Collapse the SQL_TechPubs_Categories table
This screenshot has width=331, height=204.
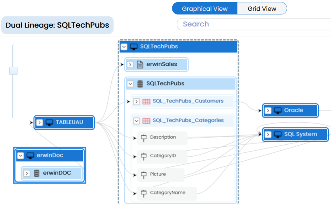click(x=137, y=121)
